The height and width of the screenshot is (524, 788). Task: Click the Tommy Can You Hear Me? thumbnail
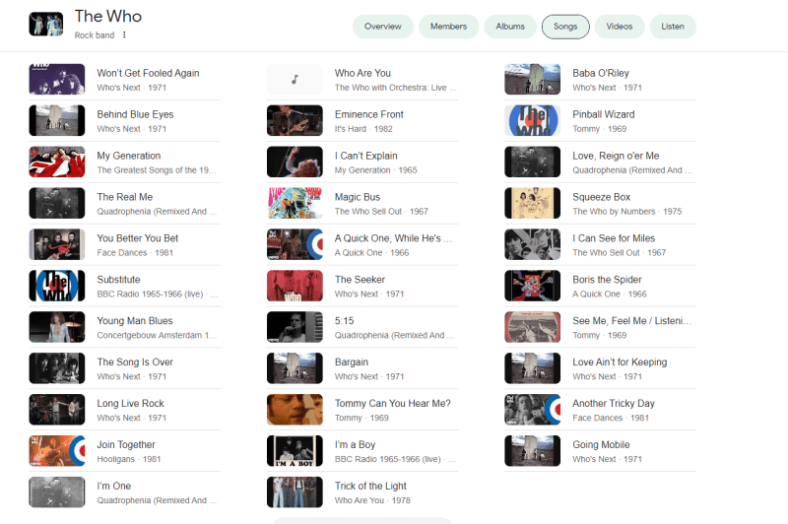pyautogui.click(x=295, y=410)
